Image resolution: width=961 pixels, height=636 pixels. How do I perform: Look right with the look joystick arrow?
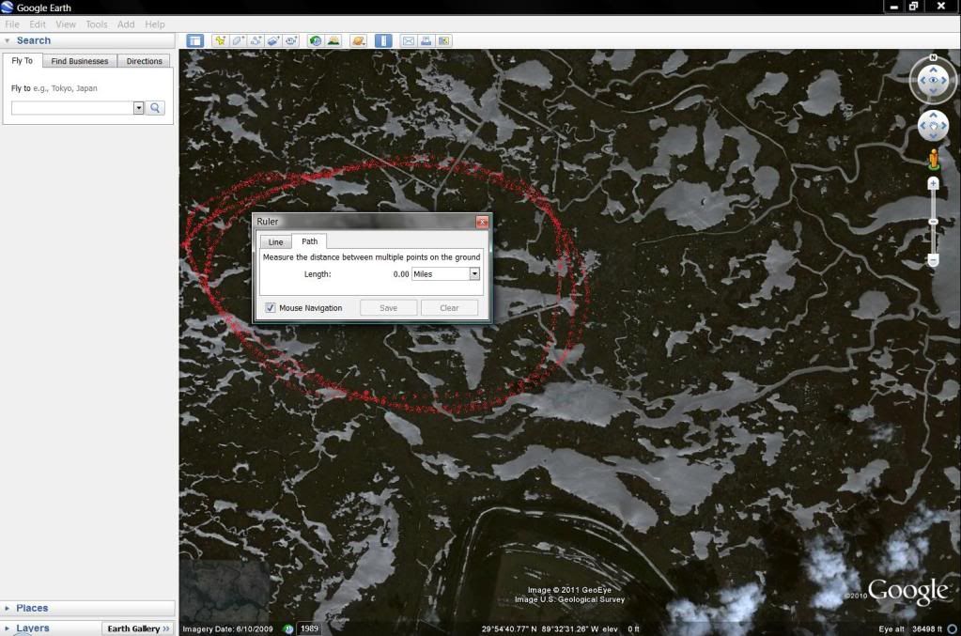tap(944, 80)
